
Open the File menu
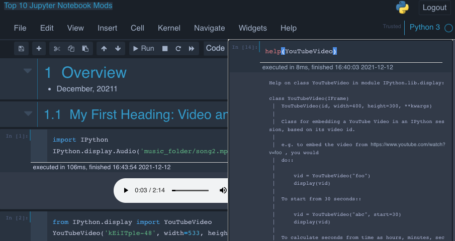click(x=20, y=28)
